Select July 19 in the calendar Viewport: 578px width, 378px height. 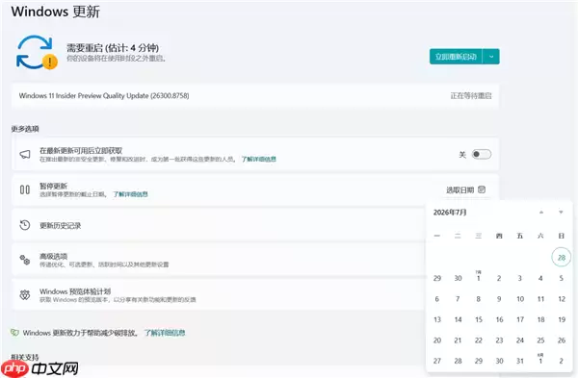point(562,319)
